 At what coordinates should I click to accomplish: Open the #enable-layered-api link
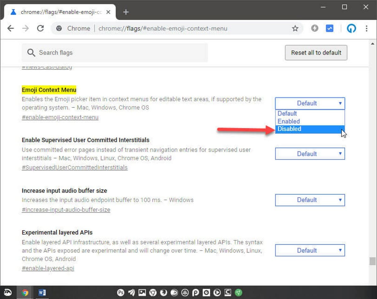click(x=48, y=269)
